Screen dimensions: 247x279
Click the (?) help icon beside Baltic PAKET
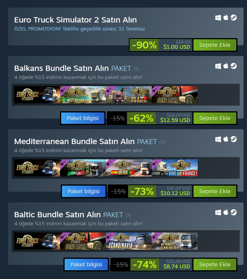[128, 215]
